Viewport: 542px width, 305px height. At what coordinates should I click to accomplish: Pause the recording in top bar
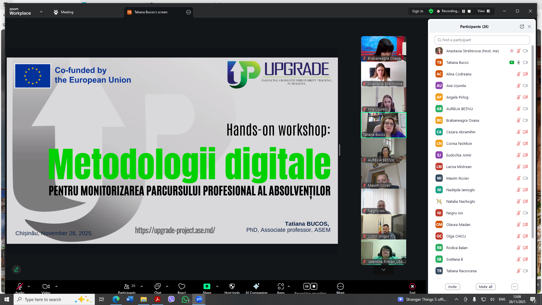pos(464,11)
